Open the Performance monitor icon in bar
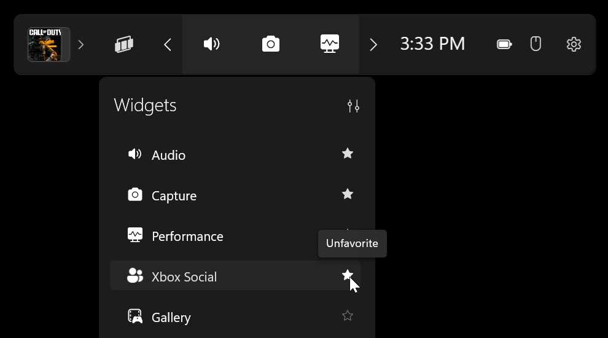 [330, 44]
